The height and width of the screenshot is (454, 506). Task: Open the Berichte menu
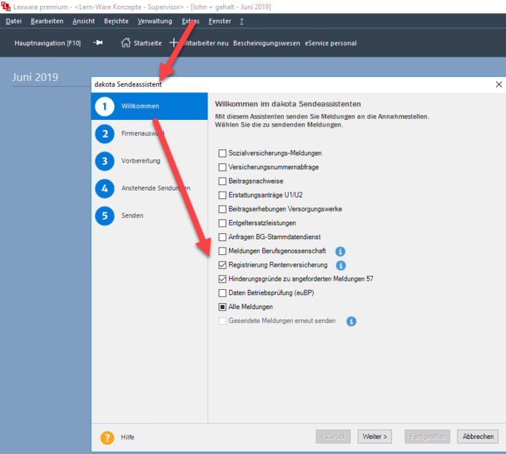tap(116, 21)
